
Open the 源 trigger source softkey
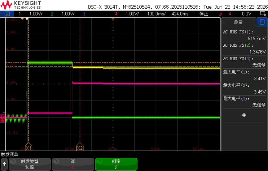pos(73,164)
